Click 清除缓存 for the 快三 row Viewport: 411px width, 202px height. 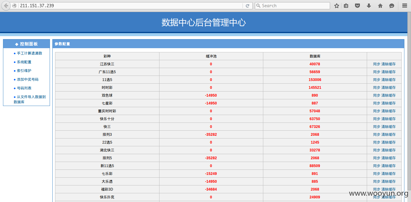coord(388,127)
